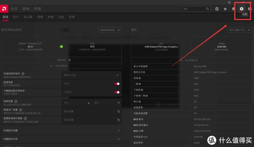Open the 游戏 gaming tab
Viewport: 254px width, 147px height.
(26, 9)
